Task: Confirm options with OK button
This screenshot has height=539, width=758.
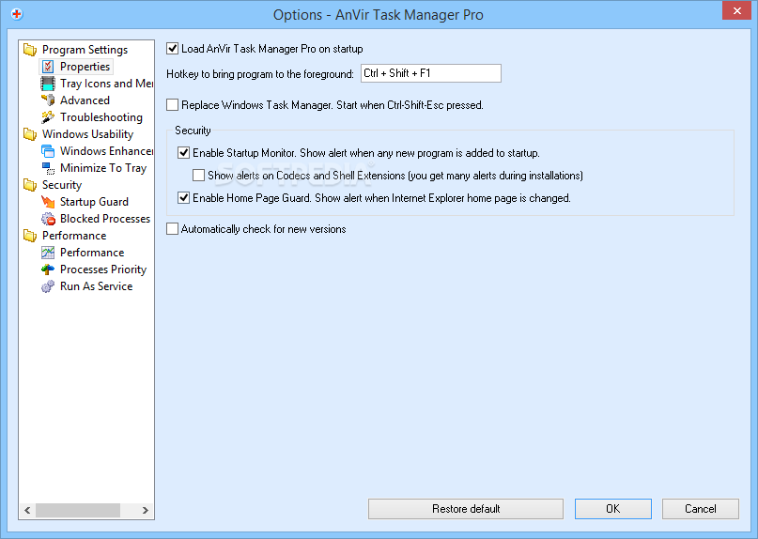Action: 613,509
